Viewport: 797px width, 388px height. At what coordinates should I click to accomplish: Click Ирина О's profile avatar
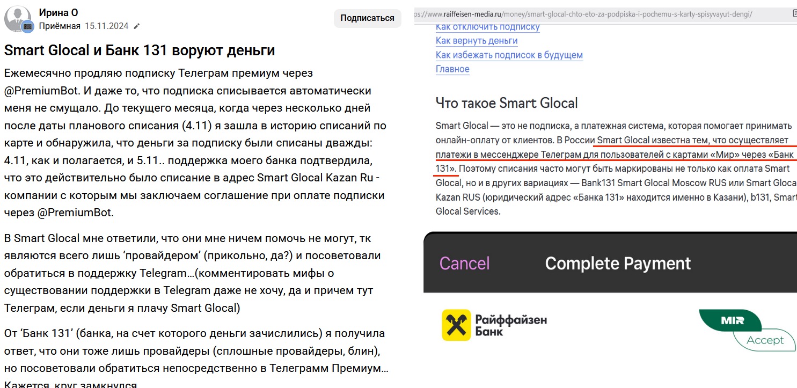17,19
